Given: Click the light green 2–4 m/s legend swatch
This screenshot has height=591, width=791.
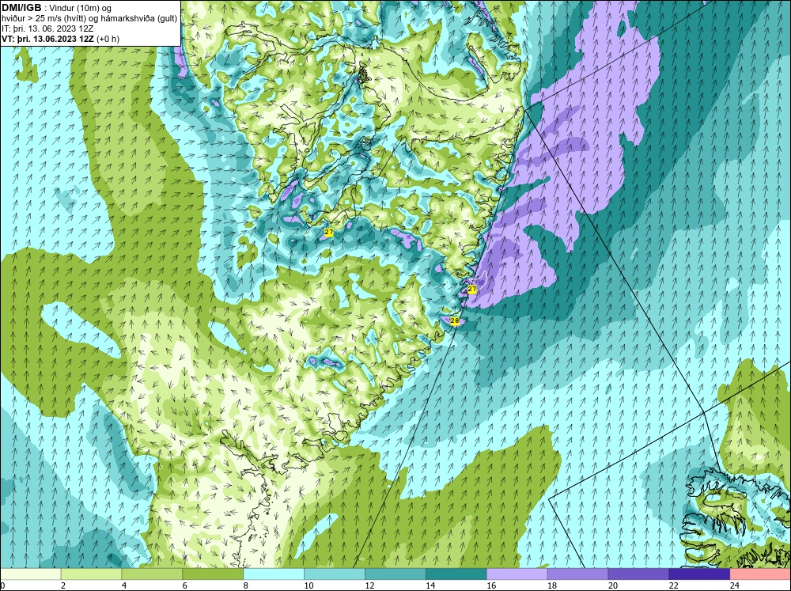Looking at the screenshot, I should 91,574.
